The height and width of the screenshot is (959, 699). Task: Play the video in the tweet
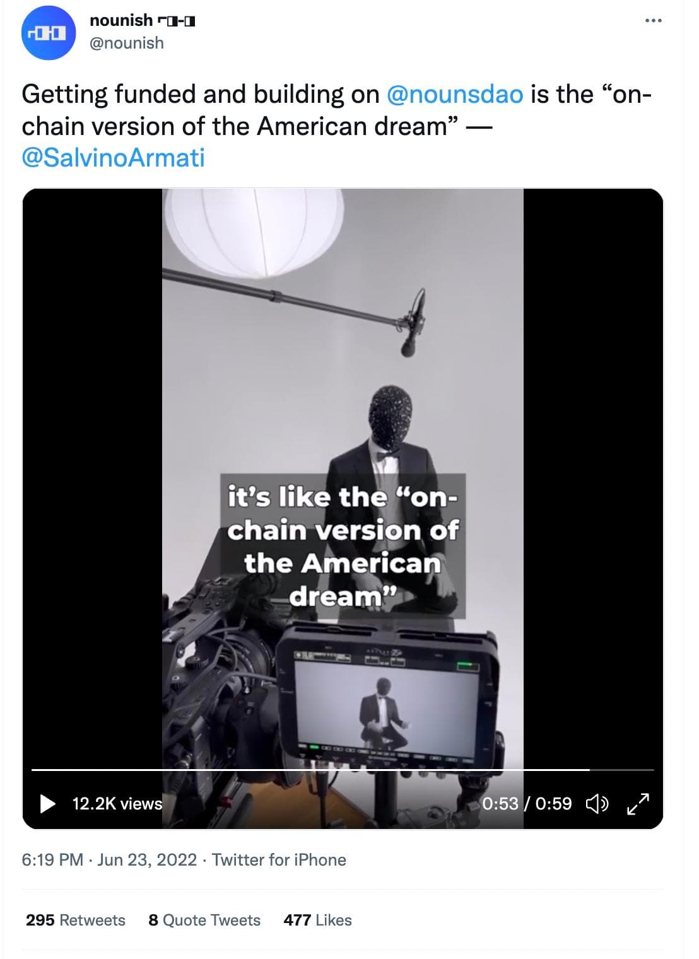[47, 803]
